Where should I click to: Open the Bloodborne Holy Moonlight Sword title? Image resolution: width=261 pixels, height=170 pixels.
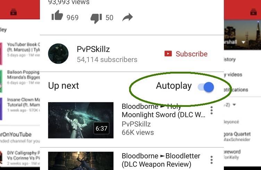[163, 111]
